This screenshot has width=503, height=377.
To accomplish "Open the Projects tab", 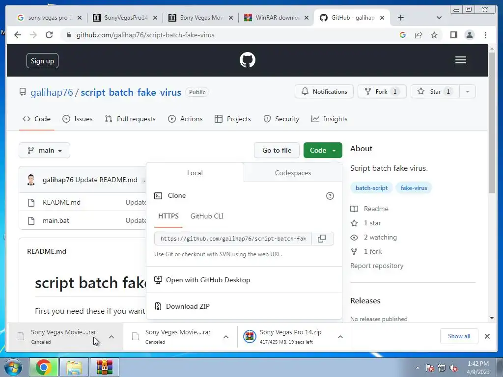I will coord(232,119).
